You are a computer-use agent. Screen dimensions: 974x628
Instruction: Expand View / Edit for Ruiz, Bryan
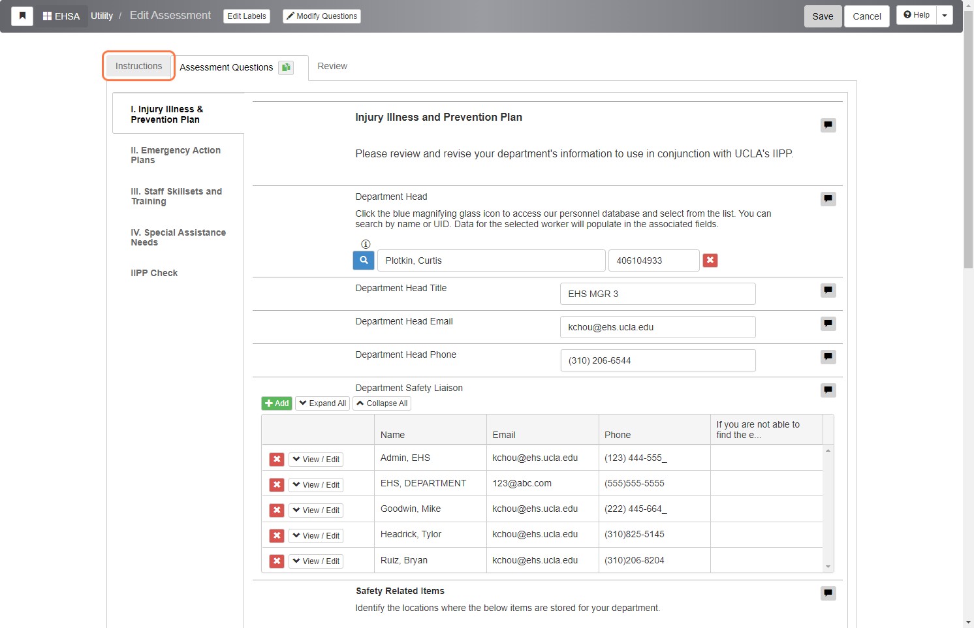click(x=316, y=561)
